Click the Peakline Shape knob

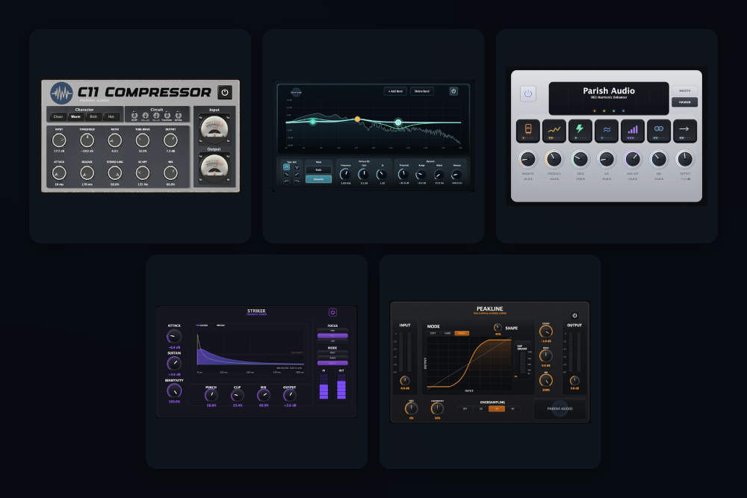[x=498, y=328]
